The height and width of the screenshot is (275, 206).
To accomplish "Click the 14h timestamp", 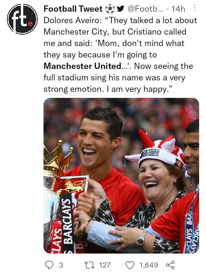I will 178,9.
